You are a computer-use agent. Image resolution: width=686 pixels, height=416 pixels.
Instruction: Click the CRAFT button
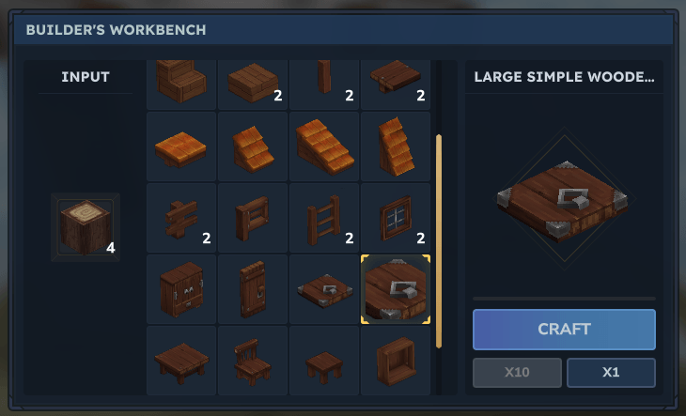564,330
